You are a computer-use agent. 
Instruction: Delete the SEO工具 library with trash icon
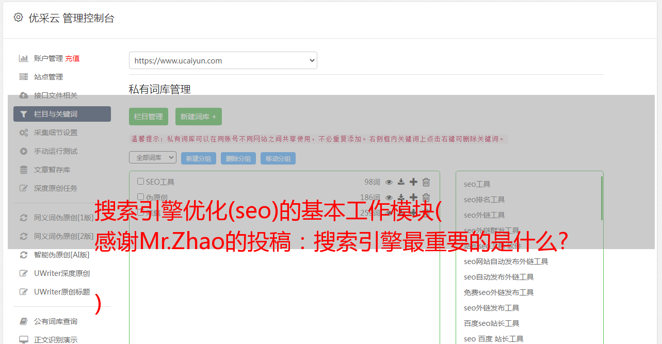[x=426, y=182]
